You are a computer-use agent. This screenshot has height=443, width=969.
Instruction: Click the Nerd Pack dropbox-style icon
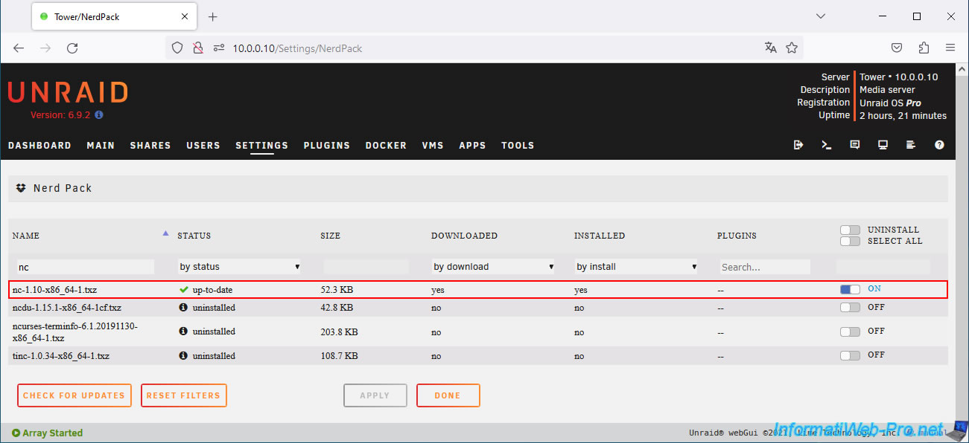point(21,188)
